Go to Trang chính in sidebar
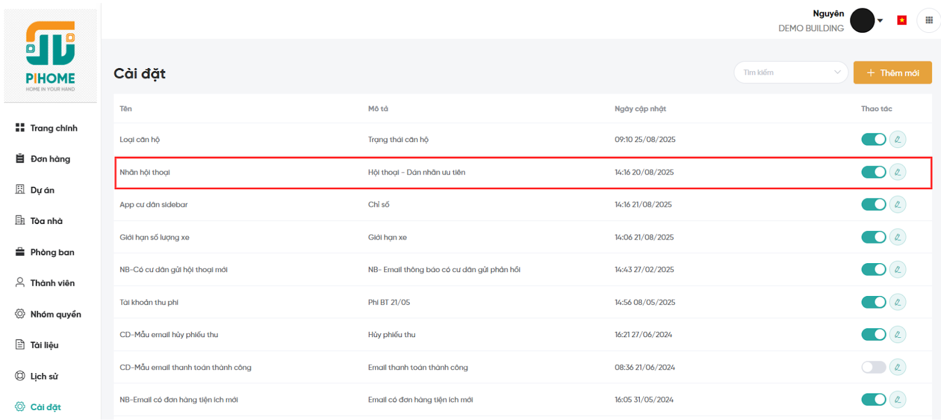 point(54,128)
